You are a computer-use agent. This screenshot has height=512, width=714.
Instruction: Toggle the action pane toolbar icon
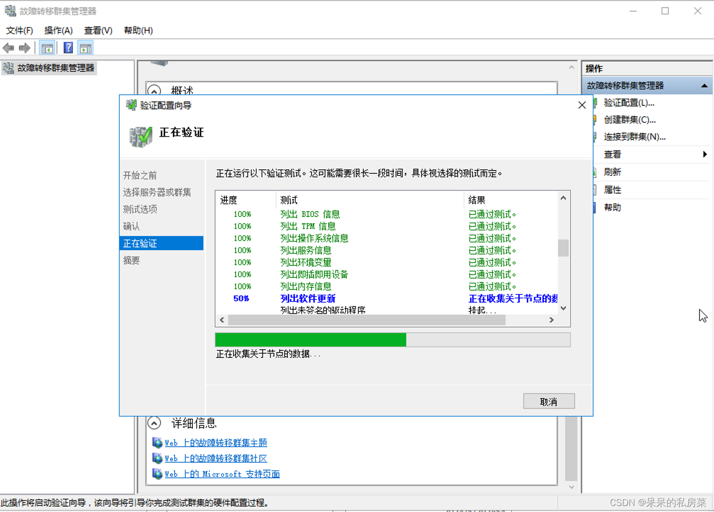coord(86,48)
